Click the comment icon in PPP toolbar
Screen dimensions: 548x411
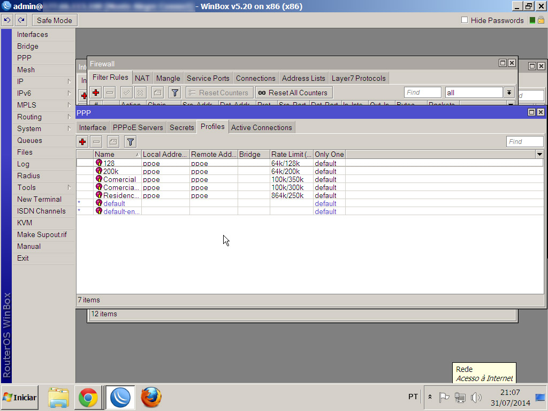[x=113, y=141]
